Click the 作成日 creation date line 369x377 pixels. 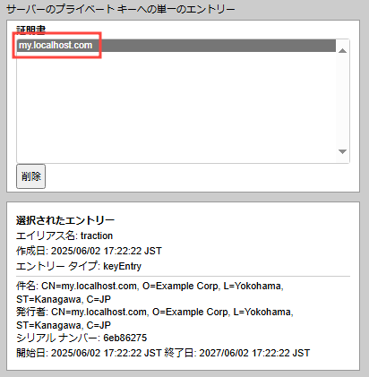coord(89,251)
